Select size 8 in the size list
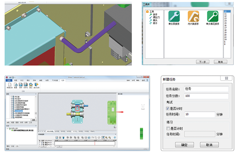This screenshot has width=236, height=153. tap(225, 44)
